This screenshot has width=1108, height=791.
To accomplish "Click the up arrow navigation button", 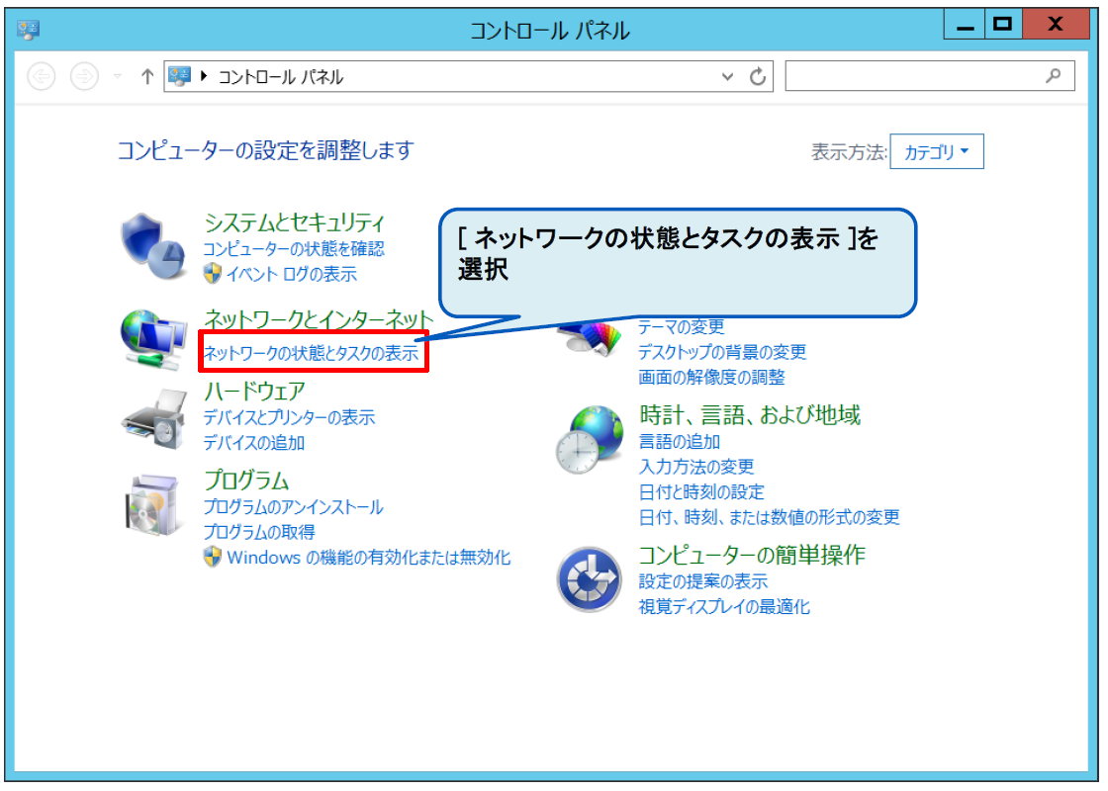I will coord(147,77).
